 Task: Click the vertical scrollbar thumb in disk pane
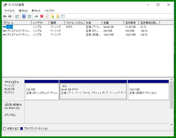tap(171, 95)
